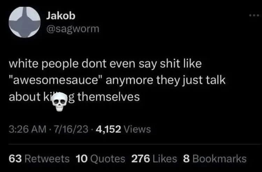View the 4,152 Views analytics
The image size is (262, 172).
click(x=123, y=129)
